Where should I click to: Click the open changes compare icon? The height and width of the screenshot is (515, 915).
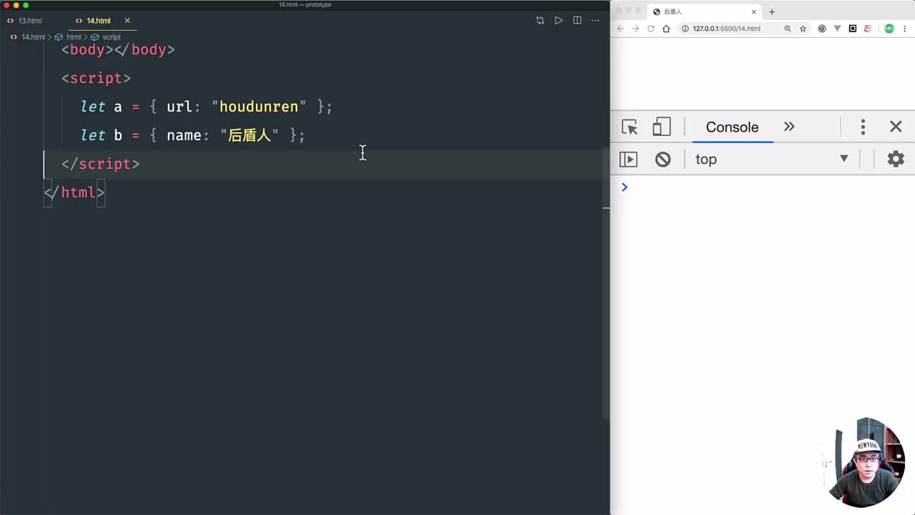[x=540, y=21]
